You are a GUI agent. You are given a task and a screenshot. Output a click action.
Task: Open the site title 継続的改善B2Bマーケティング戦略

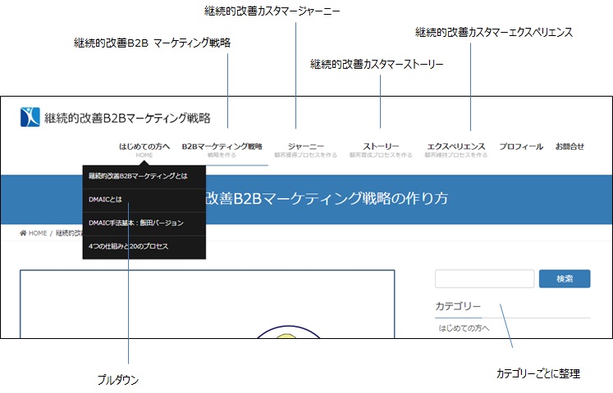(127, 118)
